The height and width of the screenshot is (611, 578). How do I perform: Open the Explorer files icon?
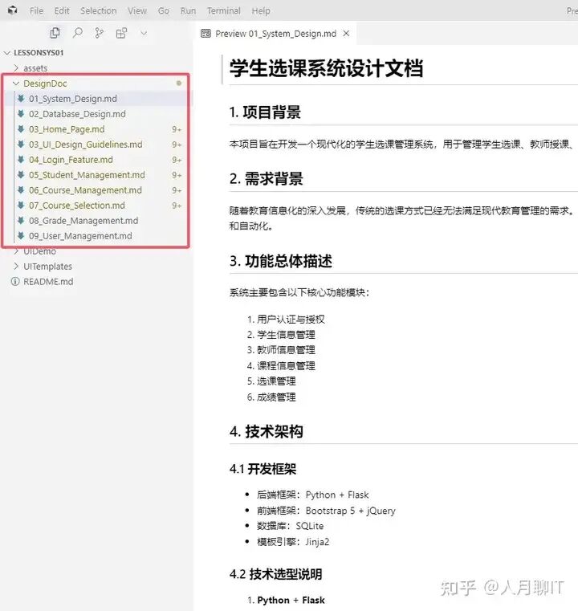click(55, 33)
